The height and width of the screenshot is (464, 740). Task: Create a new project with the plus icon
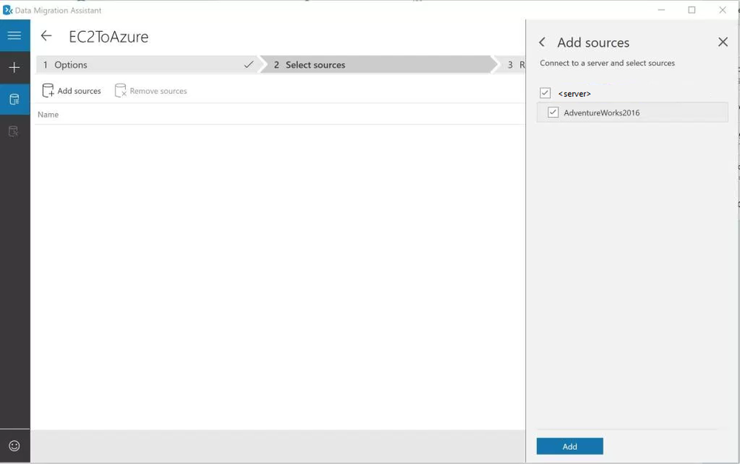pyautogui.click(x=15, y=67)
